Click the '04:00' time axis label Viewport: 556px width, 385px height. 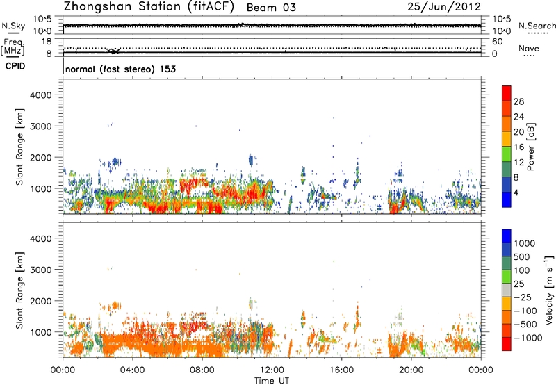point(132,370)
